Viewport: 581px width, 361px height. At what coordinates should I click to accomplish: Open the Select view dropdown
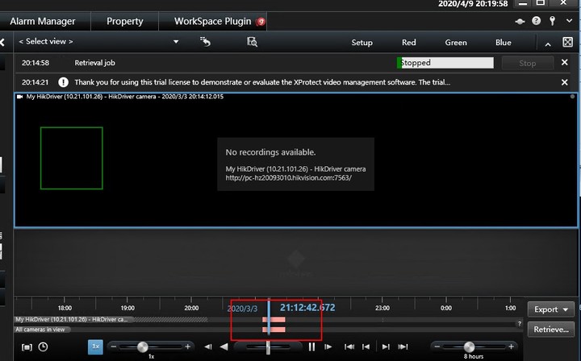(97, 42)
